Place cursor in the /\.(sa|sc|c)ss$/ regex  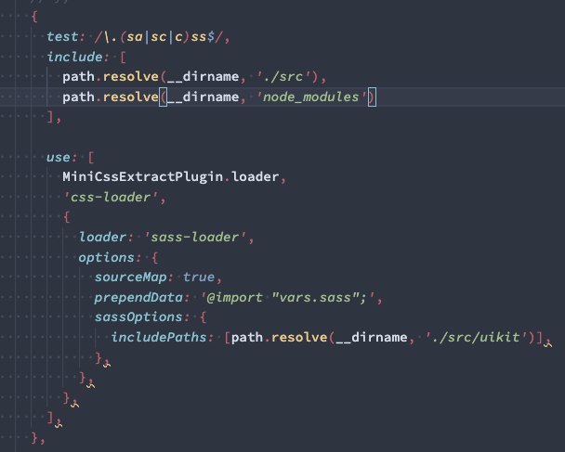tap(158, 37)
